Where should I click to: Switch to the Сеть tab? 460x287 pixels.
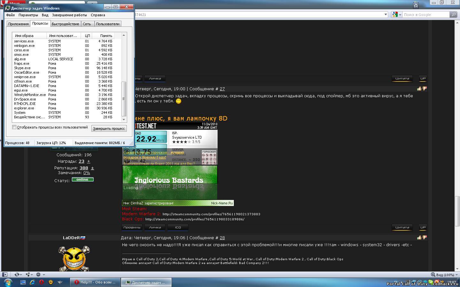click(x=87, y=24)
